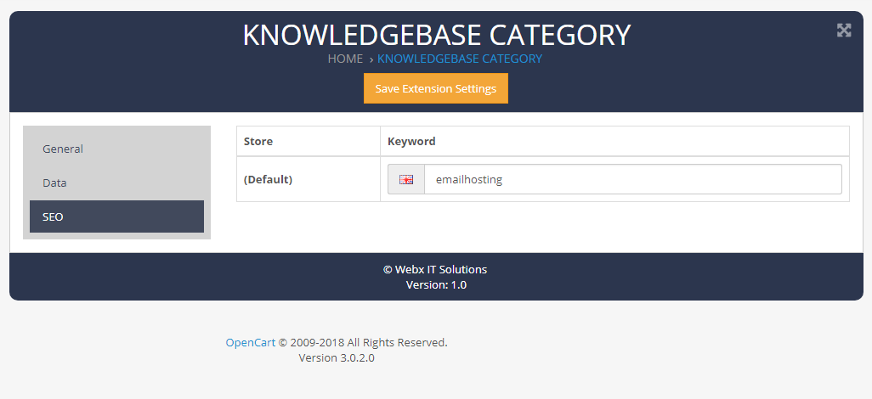Image resolution: width=872 pixels, height=399 pixels.
Task: Open the KNOWLEDGEBASE CATEGORY breadcrumb link
Action: coord(460,59)
